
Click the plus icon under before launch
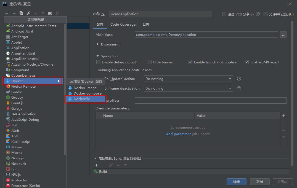pos(97,165)
